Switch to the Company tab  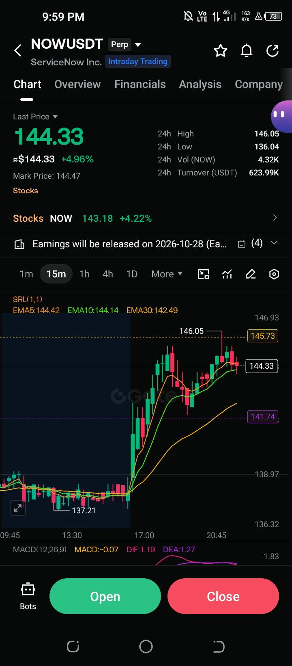click(259, 84)
